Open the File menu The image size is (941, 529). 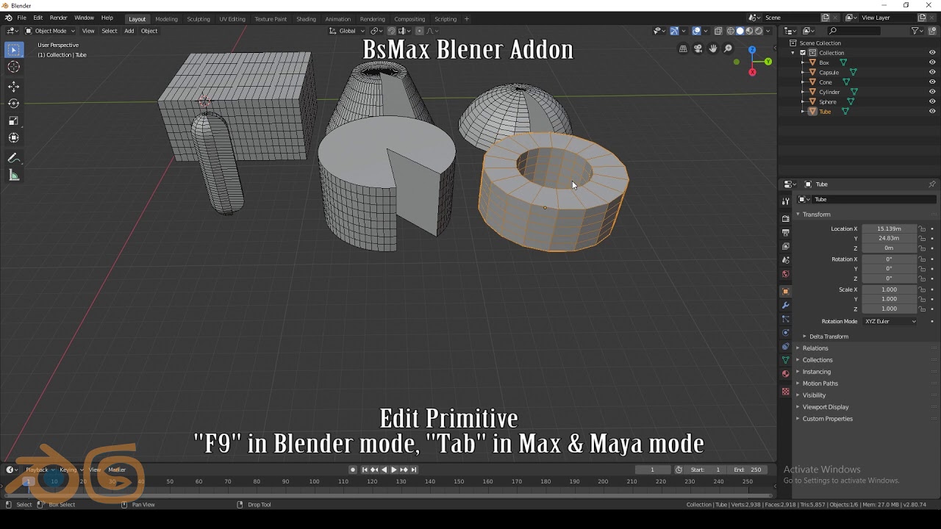click(x=21, y=18)
